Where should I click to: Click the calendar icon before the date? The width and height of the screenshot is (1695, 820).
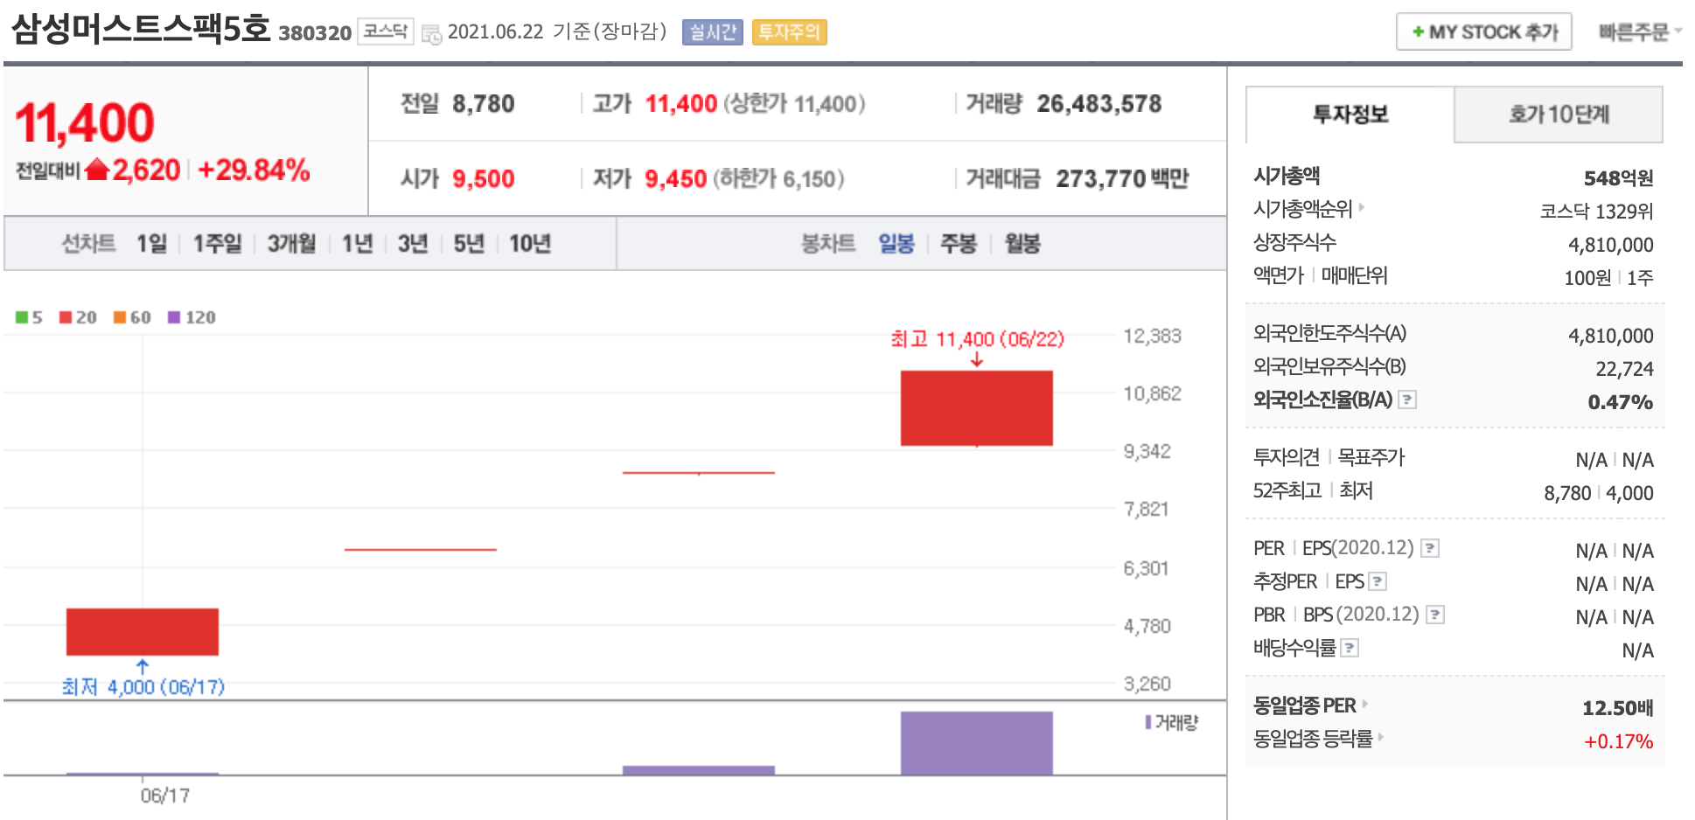[431, 34]
